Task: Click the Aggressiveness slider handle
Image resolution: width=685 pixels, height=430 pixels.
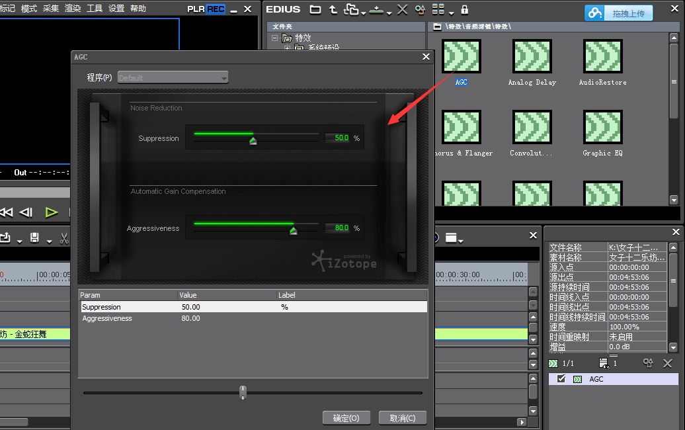Action: click(293, 231)
